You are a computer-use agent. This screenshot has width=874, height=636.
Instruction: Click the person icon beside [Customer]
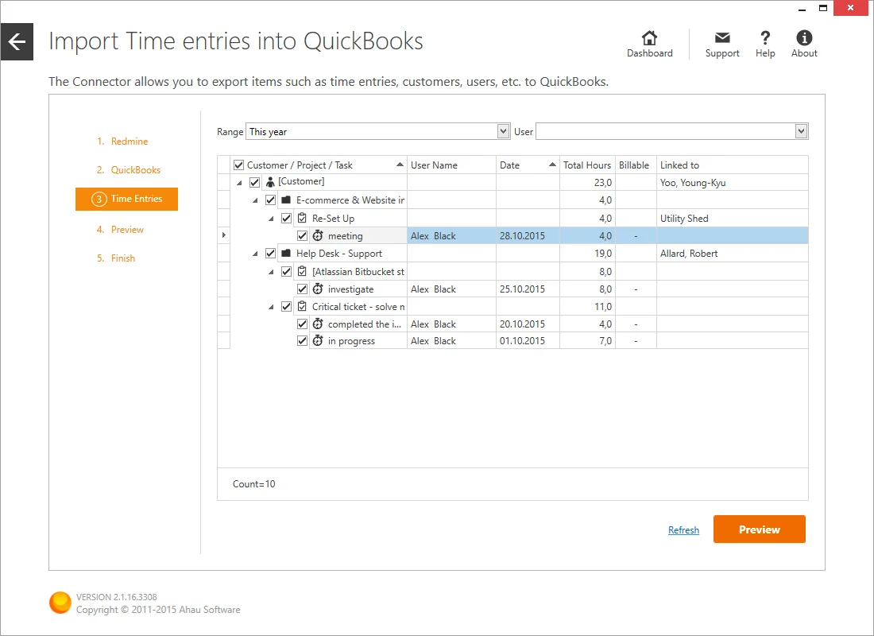270,182
